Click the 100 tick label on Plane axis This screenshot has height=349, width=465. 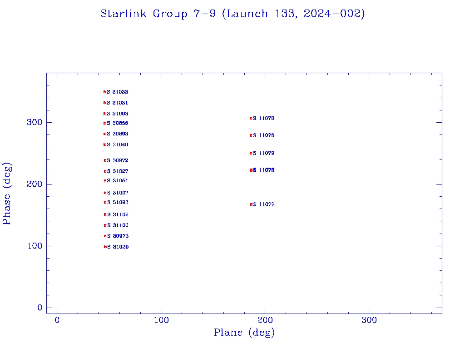click(x=161, y=320)
